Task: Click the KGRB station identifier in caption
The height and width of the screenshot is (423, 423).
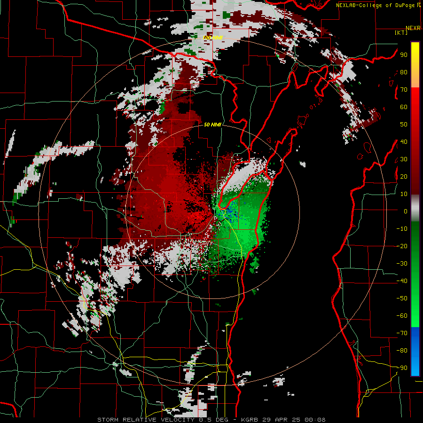Action: pyautogui.click(x=250, y=420)
